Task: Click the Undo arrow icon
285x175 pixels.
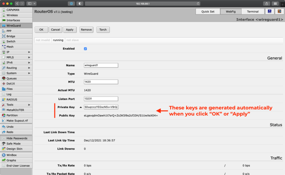Action: (x=4, y=127)
